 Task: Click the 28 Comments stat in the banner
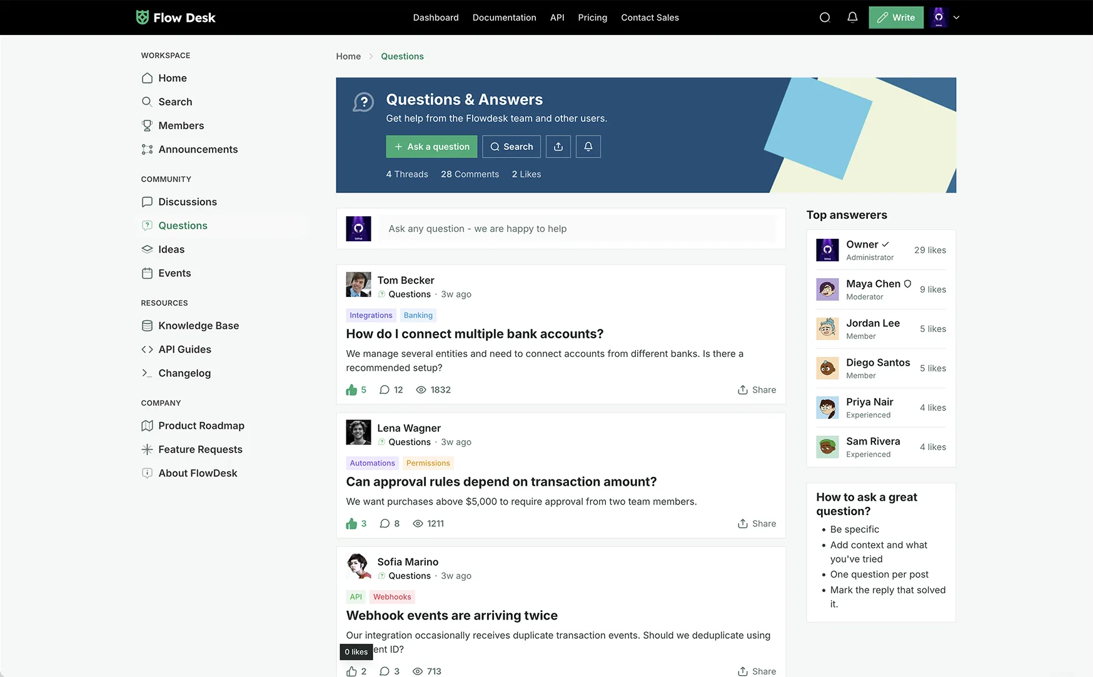[470, 174]
